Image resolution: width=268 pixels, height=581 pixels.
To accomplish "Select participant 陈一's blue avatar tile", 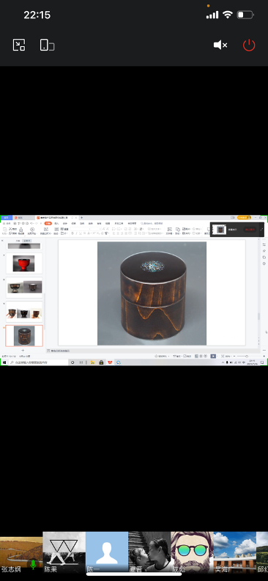I will point(107,553).
